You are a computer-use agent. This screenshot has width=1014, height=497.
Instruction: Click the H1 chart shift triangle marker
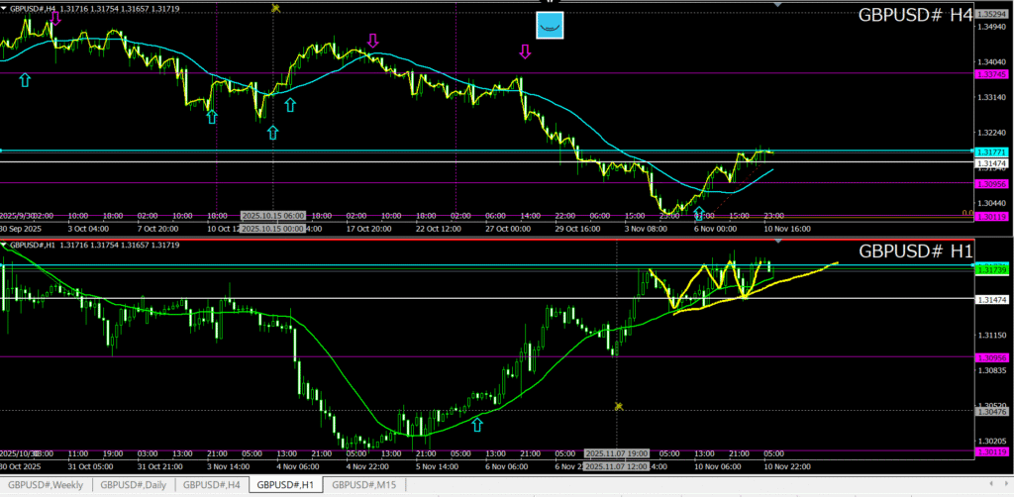[x=776, y=243]
